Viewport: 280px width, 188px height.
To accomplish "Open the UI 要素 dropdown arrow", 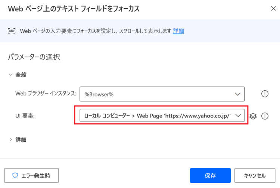I will [x=238, y=116].
